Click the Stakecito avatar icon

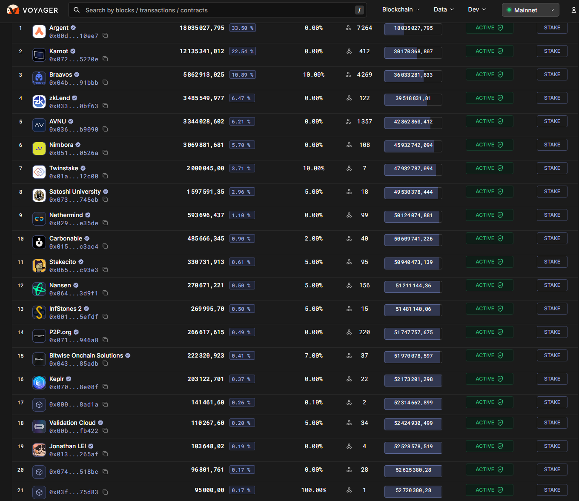point(39,266)
